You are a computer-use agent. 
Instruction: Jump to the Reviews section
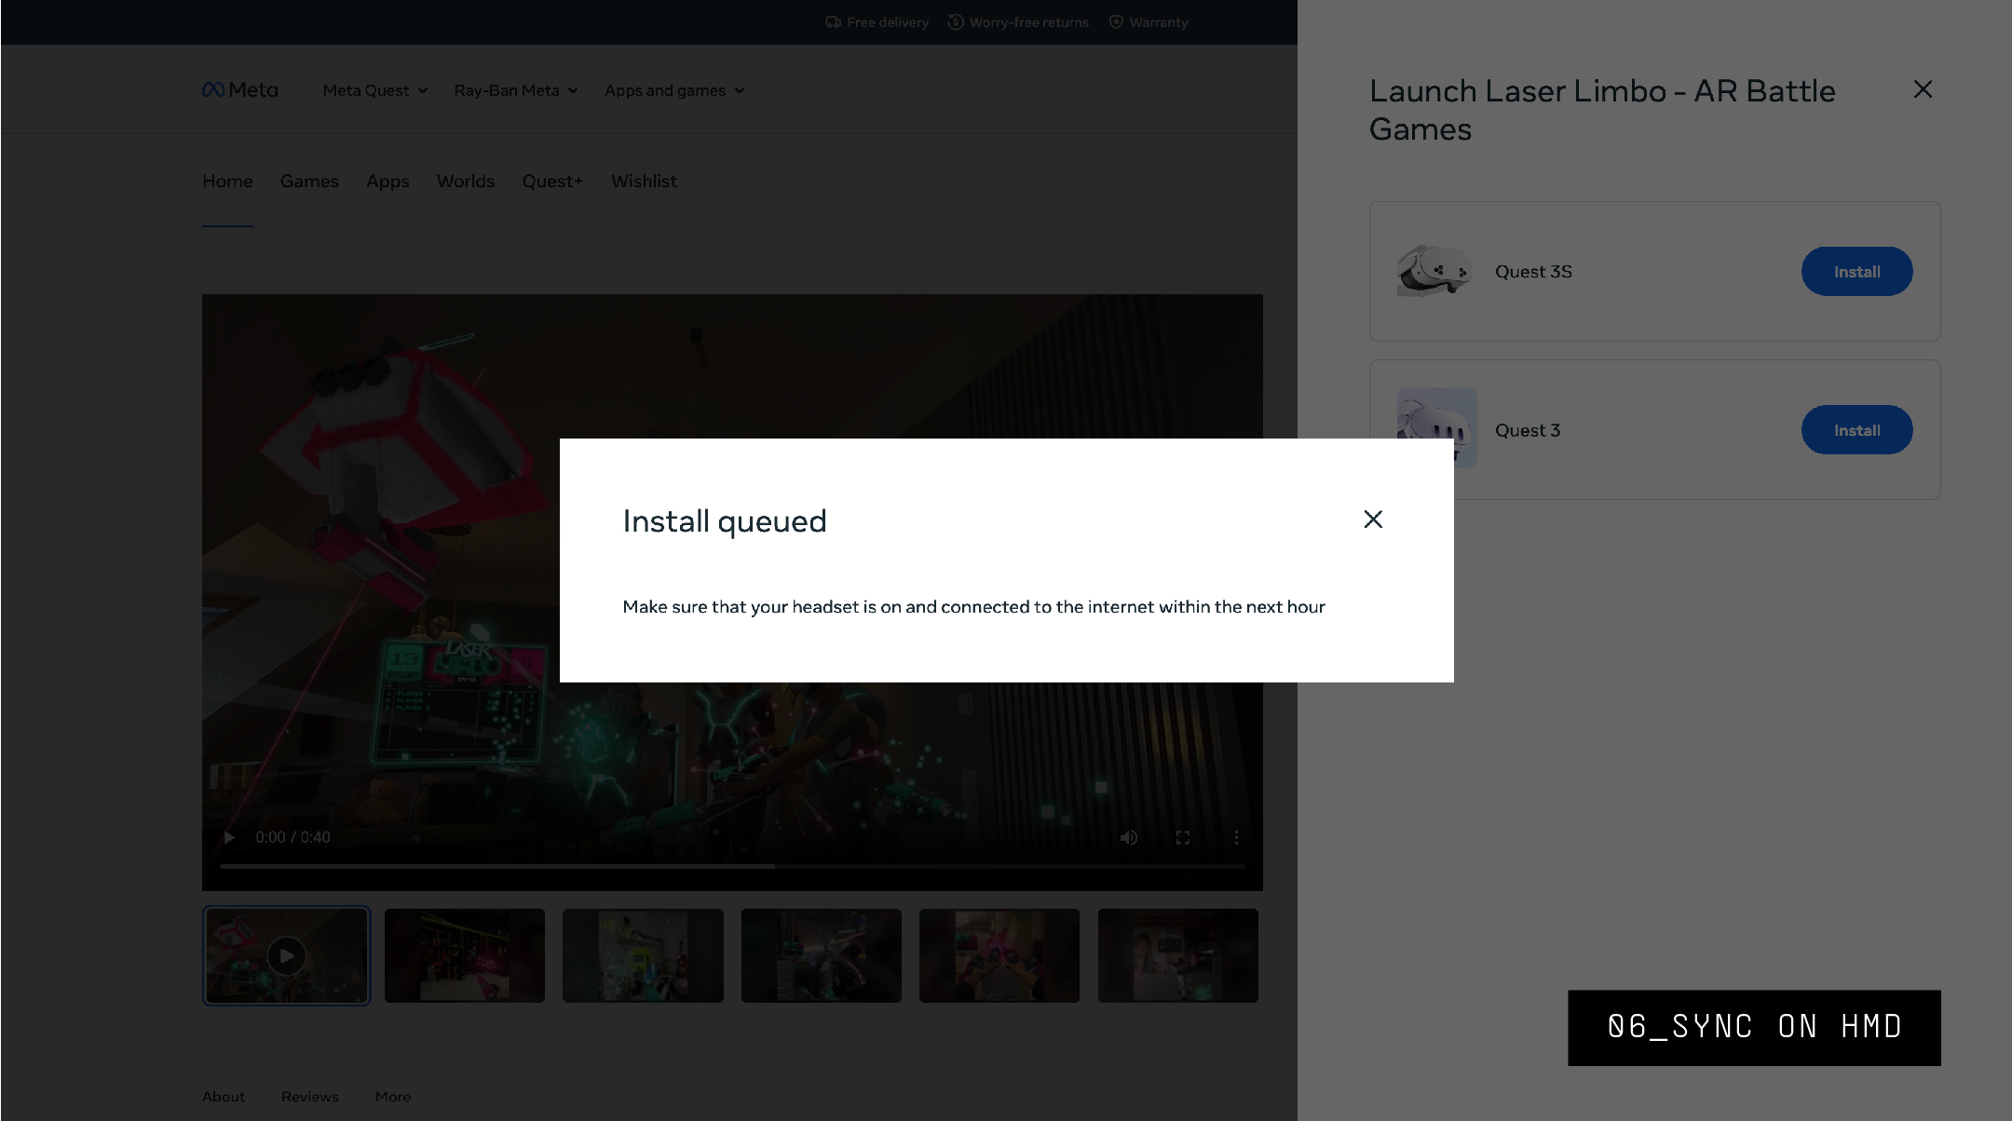pyautogui.click(x=310, y=1097)
